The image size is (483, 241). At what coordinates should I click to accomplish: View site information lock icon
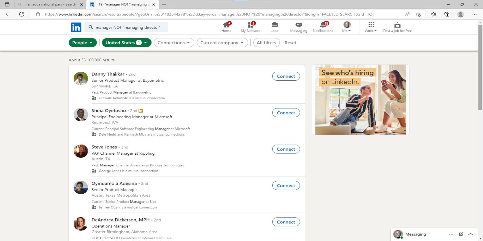[x=38, y=14]
